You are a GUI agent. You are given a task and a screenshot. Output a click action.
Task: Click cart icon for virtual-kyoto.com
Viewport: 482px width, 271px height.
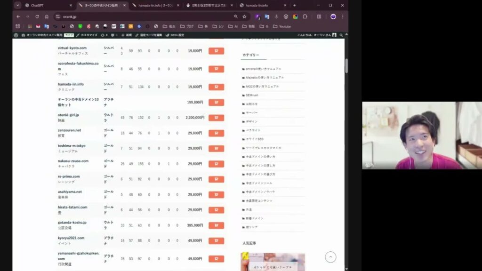pos(216,51)
